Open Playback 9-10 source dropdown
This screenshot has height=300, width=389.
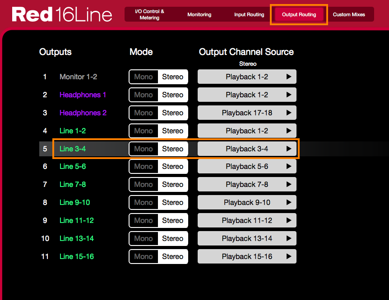247,202
